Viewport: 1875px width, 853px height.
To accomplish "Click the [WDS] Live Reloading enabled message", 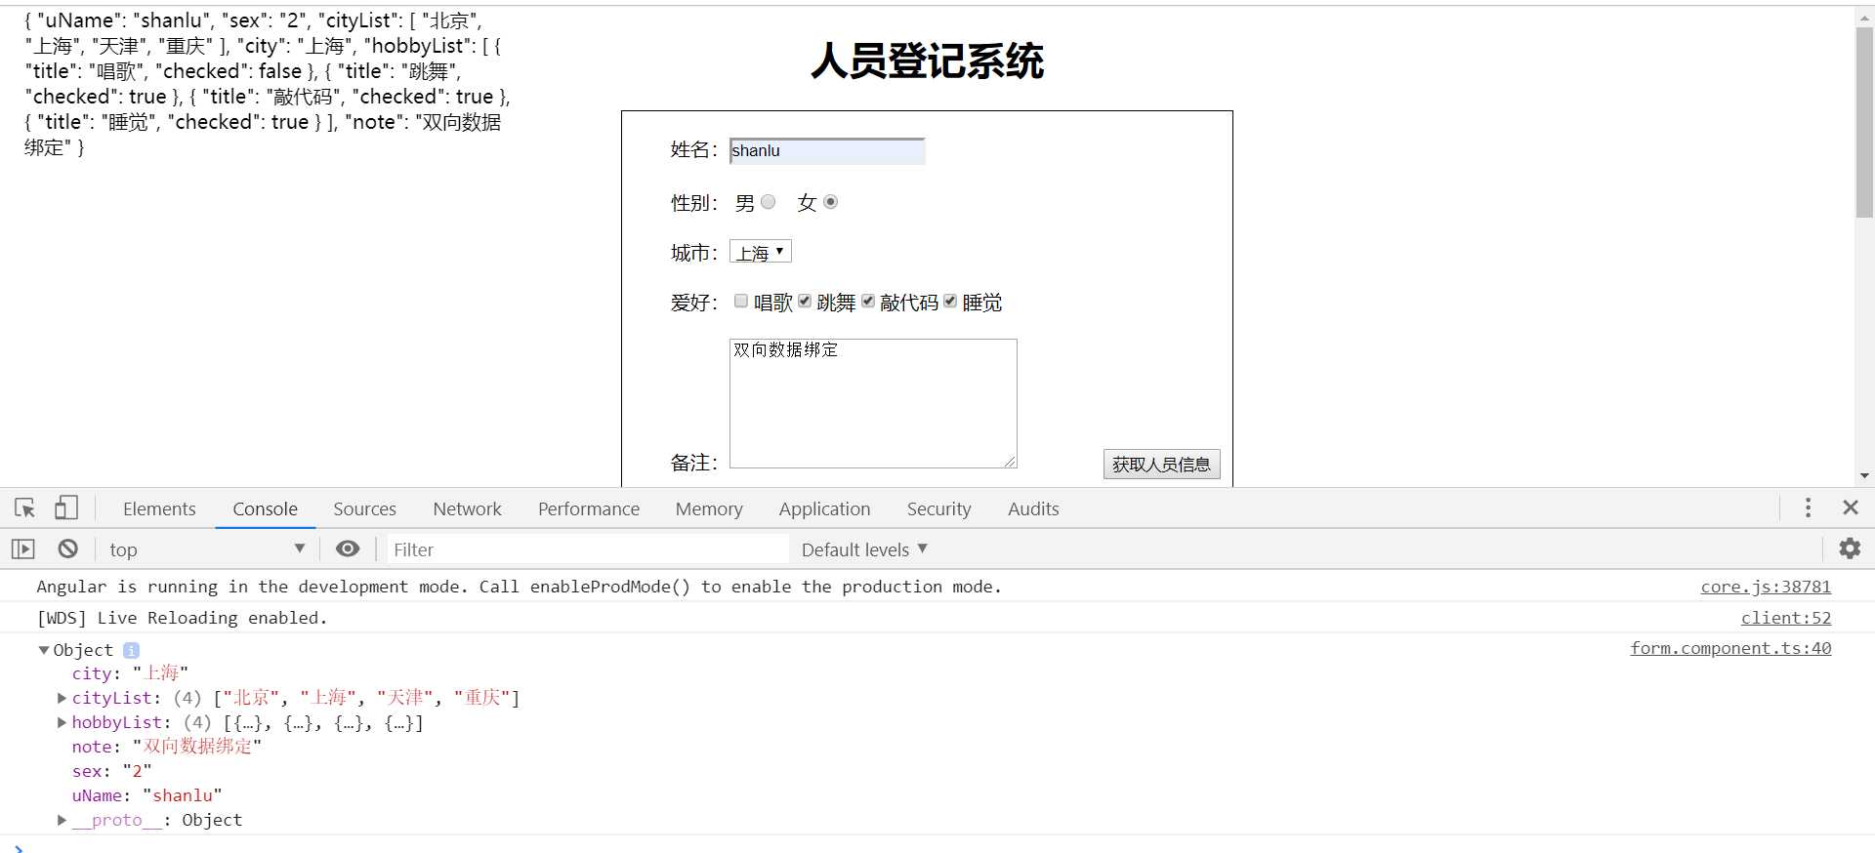I will point(182,618).
